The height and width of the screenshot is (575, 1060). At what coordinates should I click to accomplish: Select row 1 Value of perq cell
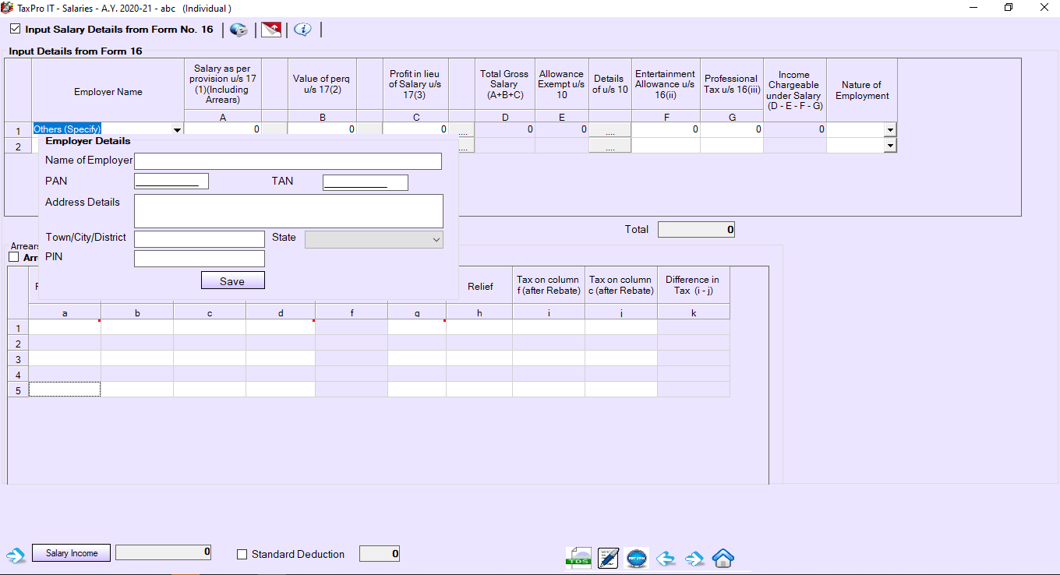click(x=322, y=129)
